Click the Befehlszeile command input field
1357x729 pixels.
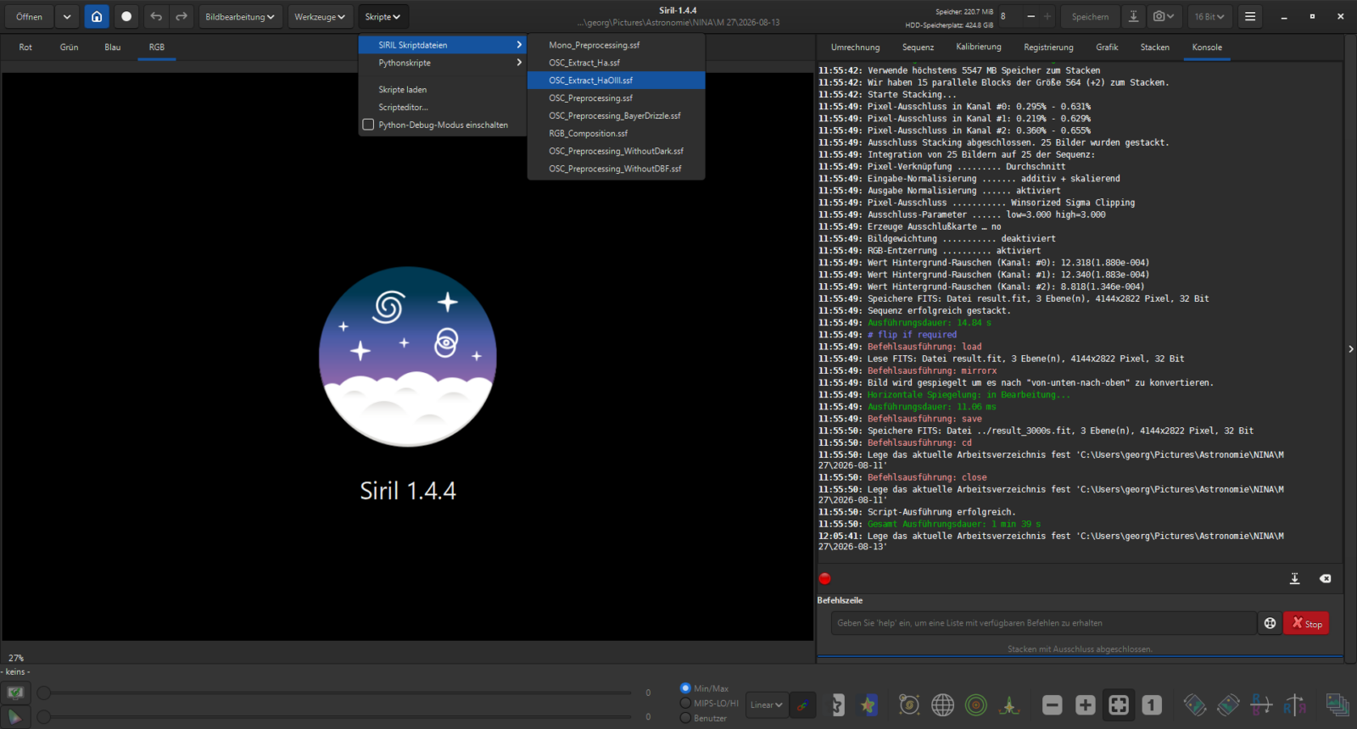1043,623
